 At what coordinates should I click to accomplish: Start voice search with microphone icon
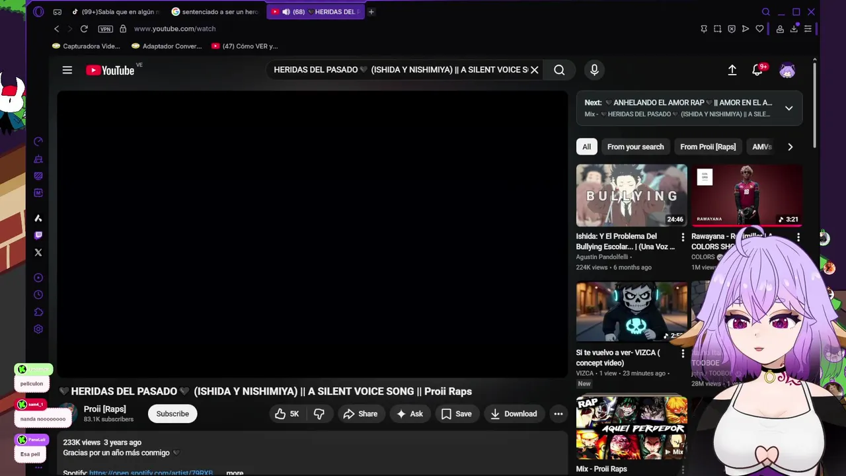point(594,70)
